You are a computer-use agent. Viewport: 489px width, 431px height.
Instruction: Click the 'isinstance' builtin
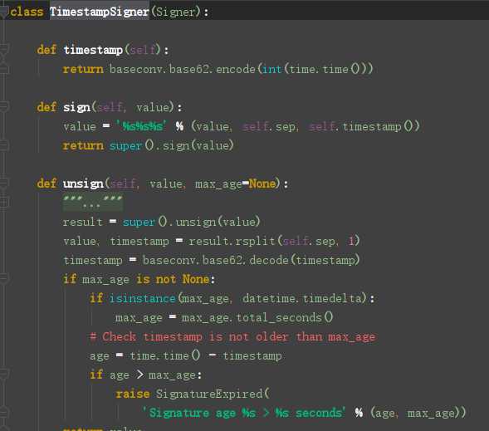click(x=143, y=298)
